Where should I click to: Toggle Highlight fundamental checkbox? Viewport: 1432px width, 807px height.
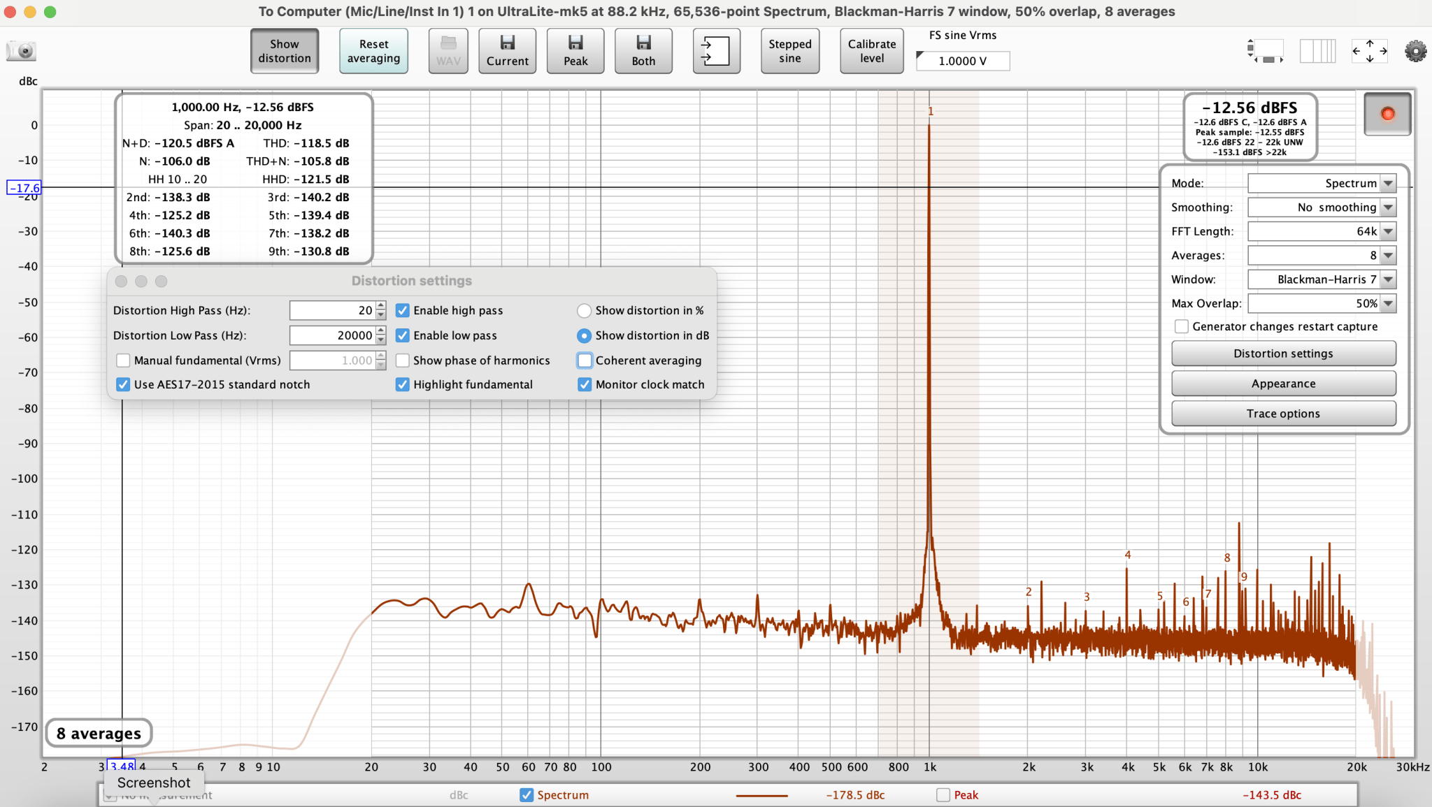403,384
